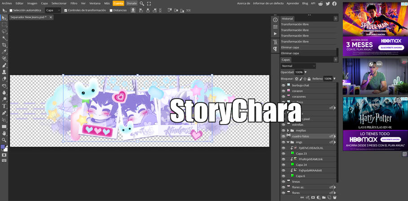Open the search magnifier in menu bar
Image resolution: width=408 pixels, height=201 pixels.
click(142, 3)
